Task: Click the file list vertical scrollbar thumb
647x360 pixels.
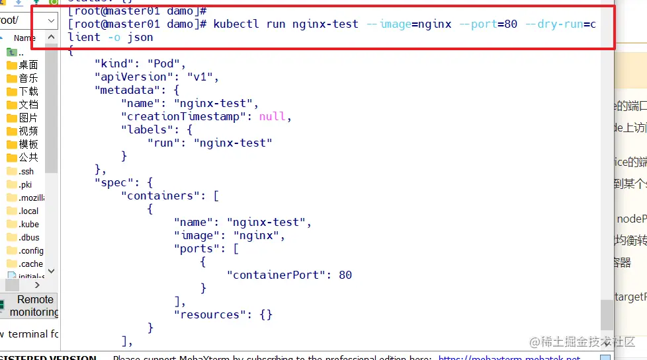Action: click(51, 108)
